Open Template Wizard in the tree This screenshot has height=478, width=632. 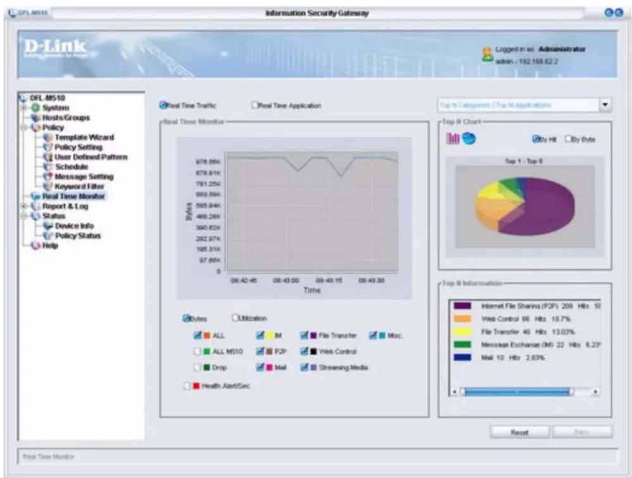pyautogui.click(x=84, y=138)
